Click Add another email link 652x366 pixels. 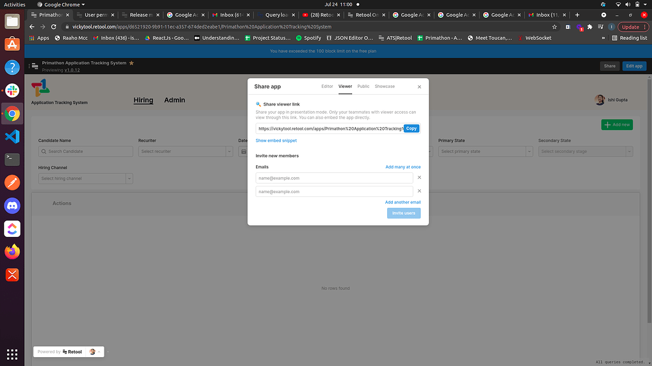point(402,202)
